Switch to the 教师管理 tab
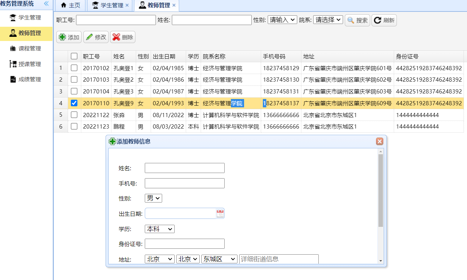This screenshot has height=280, width=467. click(x=157, y=5)
